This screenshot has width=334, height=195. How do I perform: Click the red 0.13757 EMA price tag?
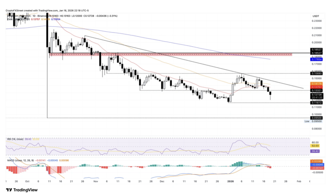point(316,87)
